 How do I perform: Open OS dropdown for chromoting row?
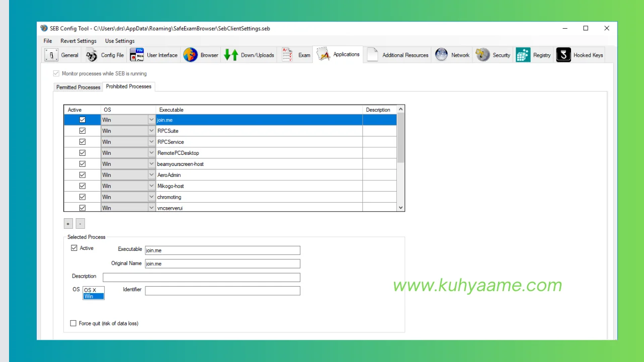click(151, 197)
